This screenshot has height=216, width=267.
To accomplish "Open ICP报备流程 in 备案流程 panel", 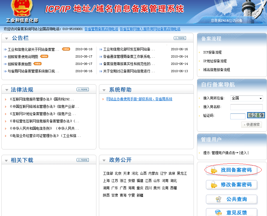I will 212,52.
